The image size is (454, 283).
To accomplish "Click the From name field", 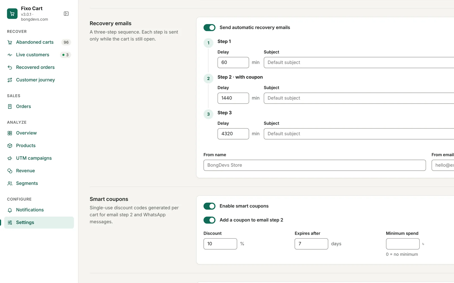I will (315, 165).
